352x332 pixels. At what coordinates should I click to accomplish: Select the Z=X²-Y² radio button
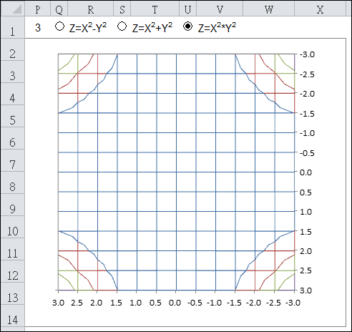point(59,26)
